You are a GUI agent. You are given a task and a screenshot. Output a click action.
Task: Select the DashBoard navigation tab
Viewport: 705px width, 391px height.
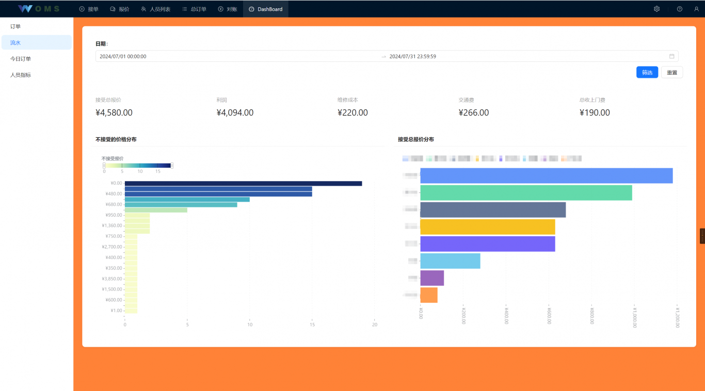[x=266, y=9]
